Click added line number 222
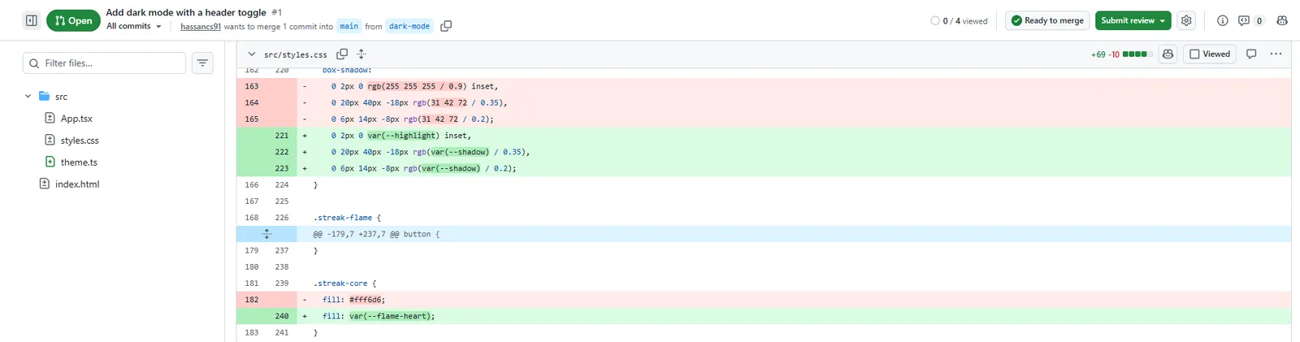Viewport: 1300px width, 342px height. [282, 152]
